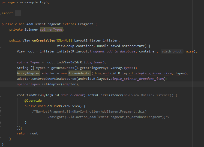Viewport: 204px width, 147px height.
Task: Click the "package" keyword
Action: [x=8, y=2]
